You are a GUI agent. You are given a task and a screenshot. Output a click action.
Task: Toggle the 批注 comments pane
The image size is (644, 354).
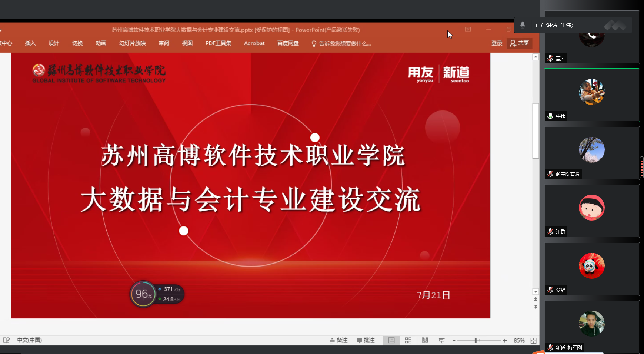(x=366, y=340)
